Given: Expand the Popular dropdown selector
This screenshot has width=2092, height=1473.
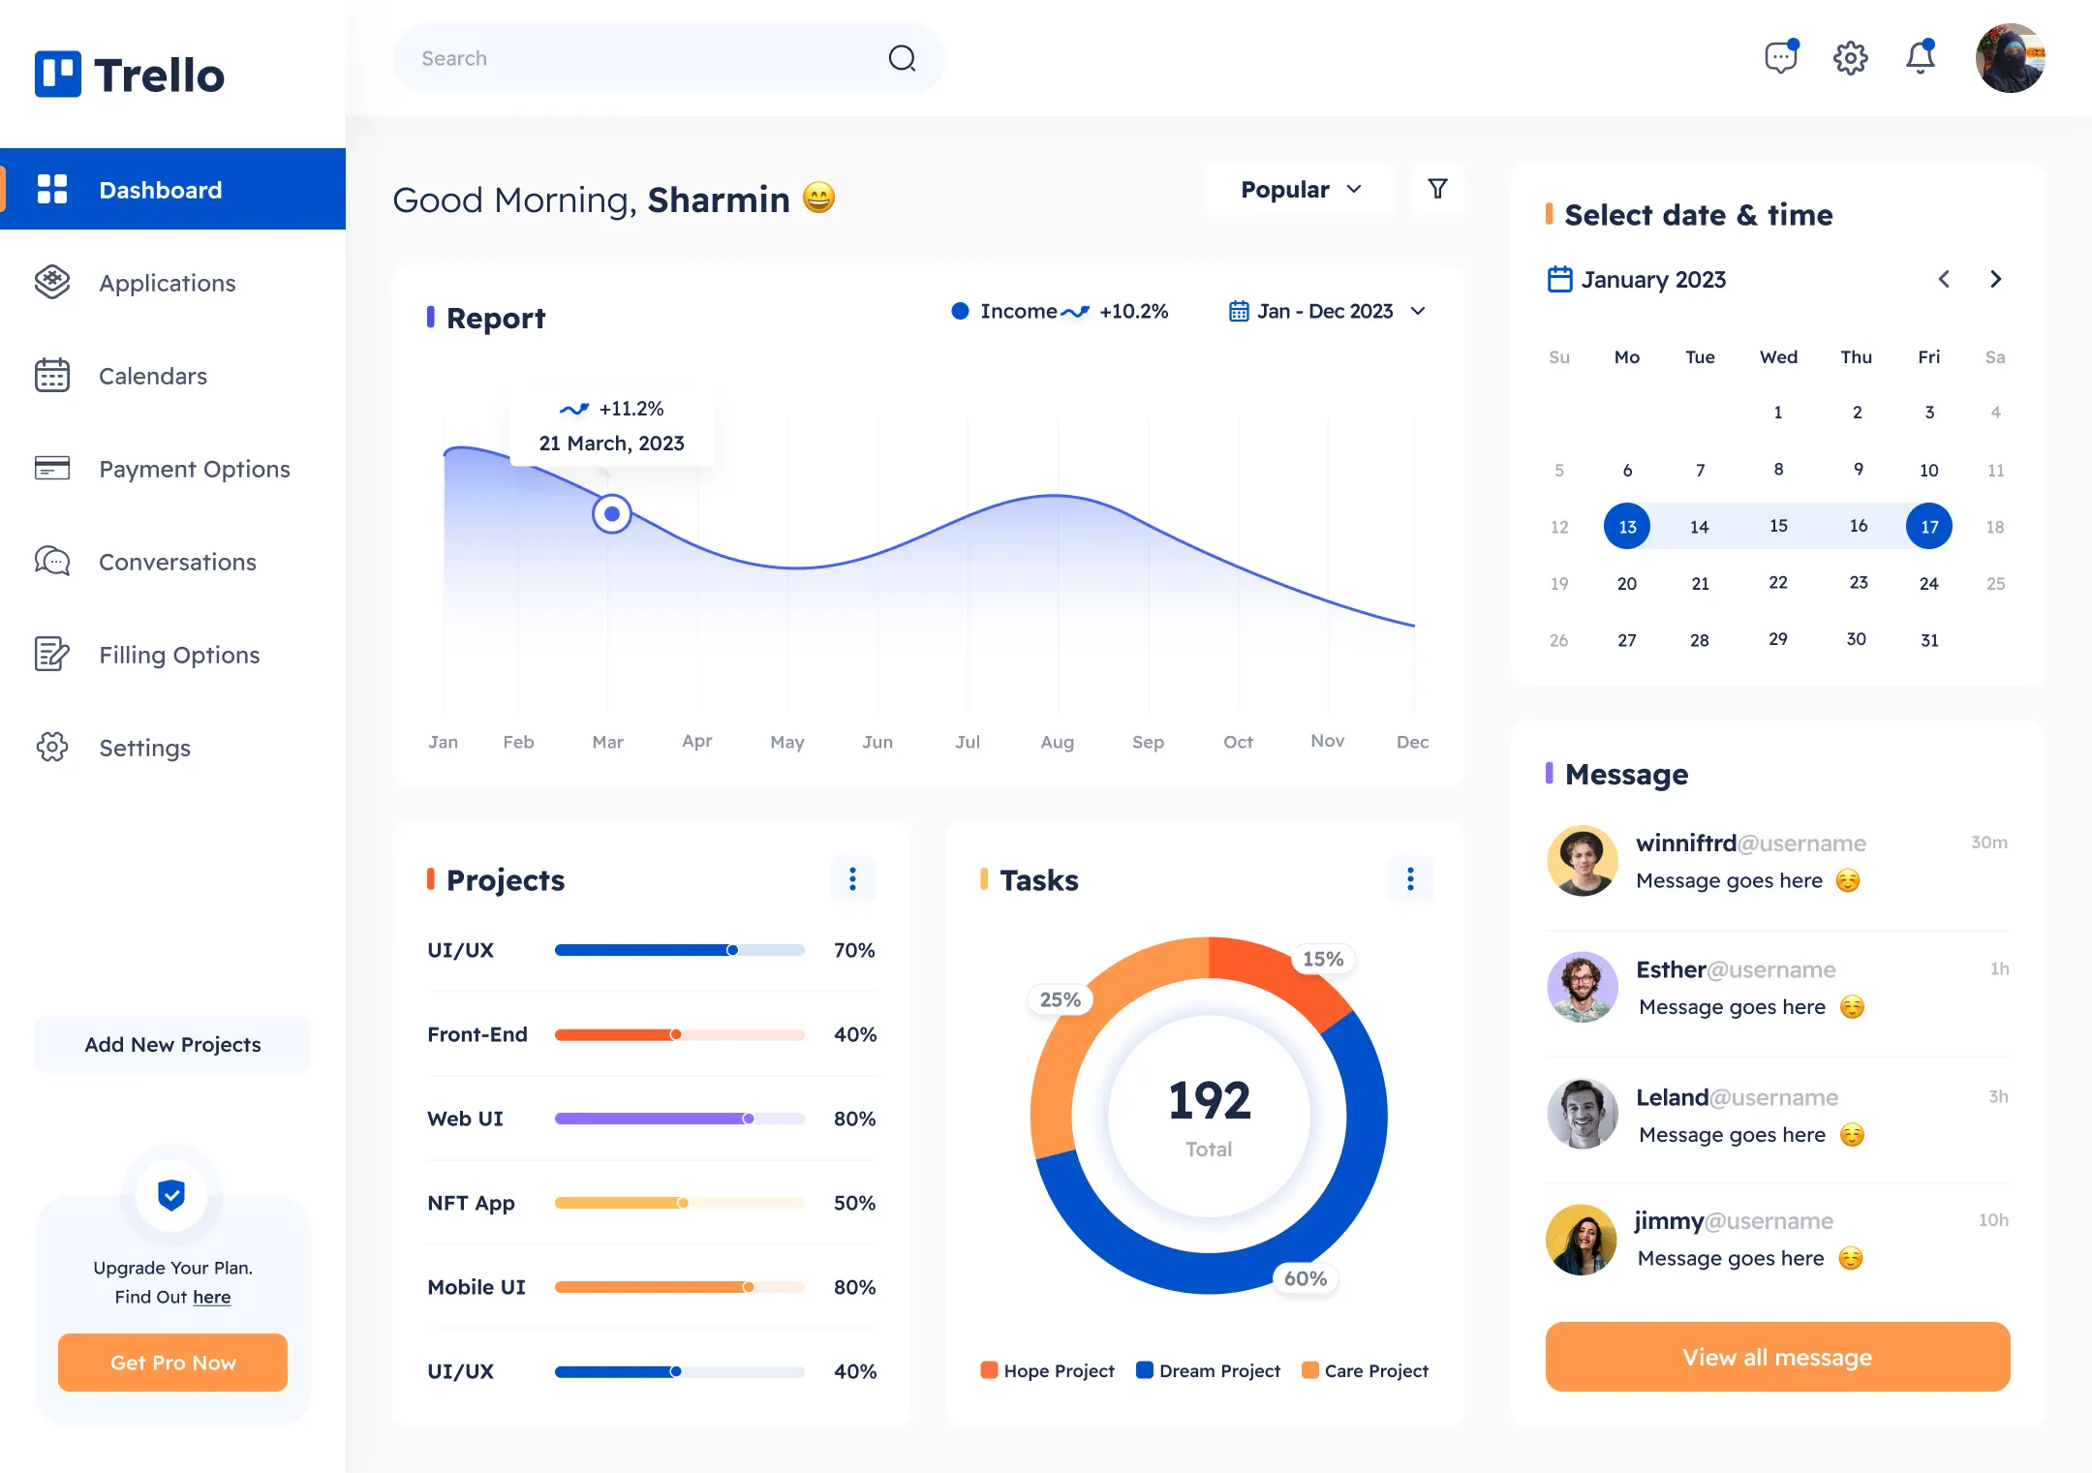Looking at the screenshot, I should [x=1300, y=192].
